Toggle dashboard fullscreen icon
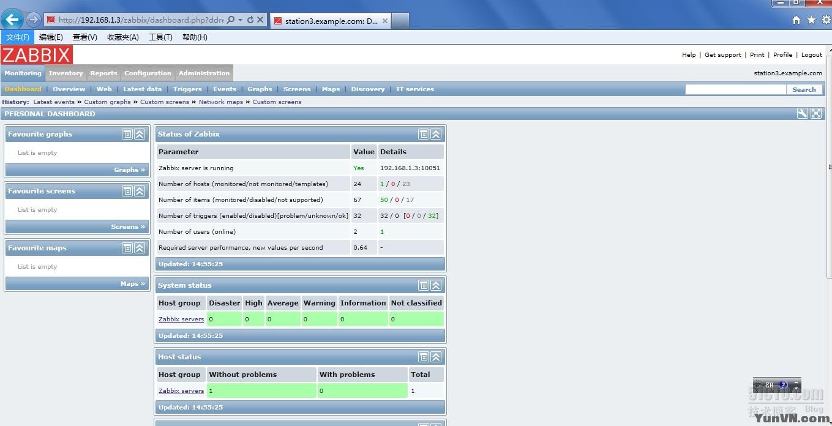Image resolution: width=832 pixels, height=426 pixels. click(816, 113)
